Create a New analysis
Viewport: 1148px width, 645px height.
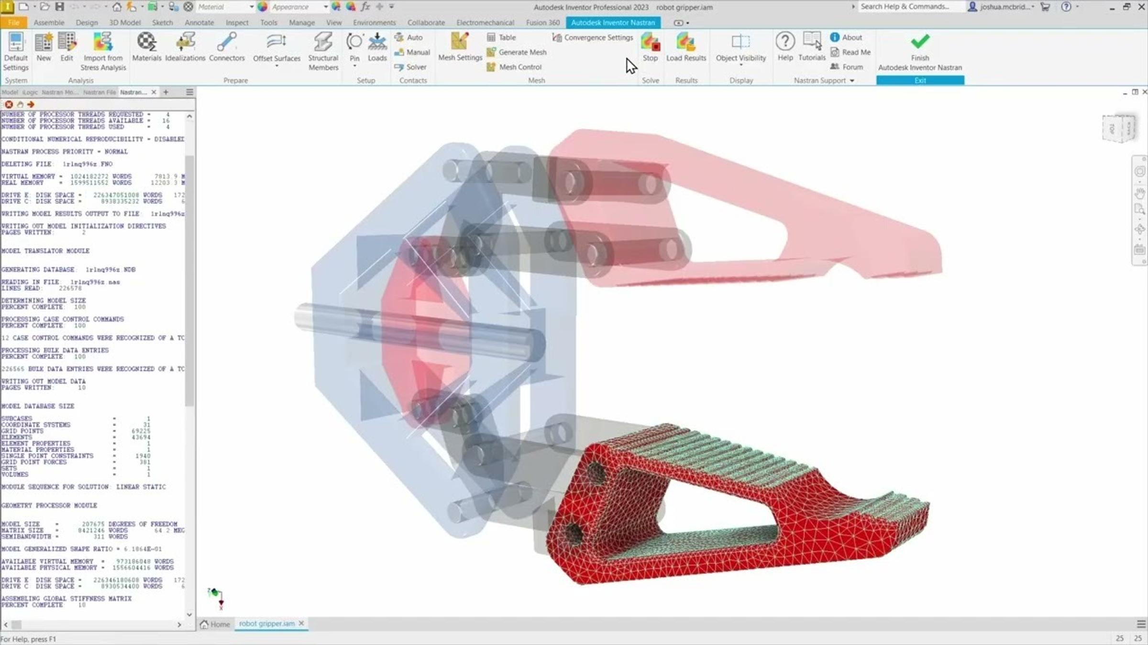pyautogui.click(x=44, y=47)
